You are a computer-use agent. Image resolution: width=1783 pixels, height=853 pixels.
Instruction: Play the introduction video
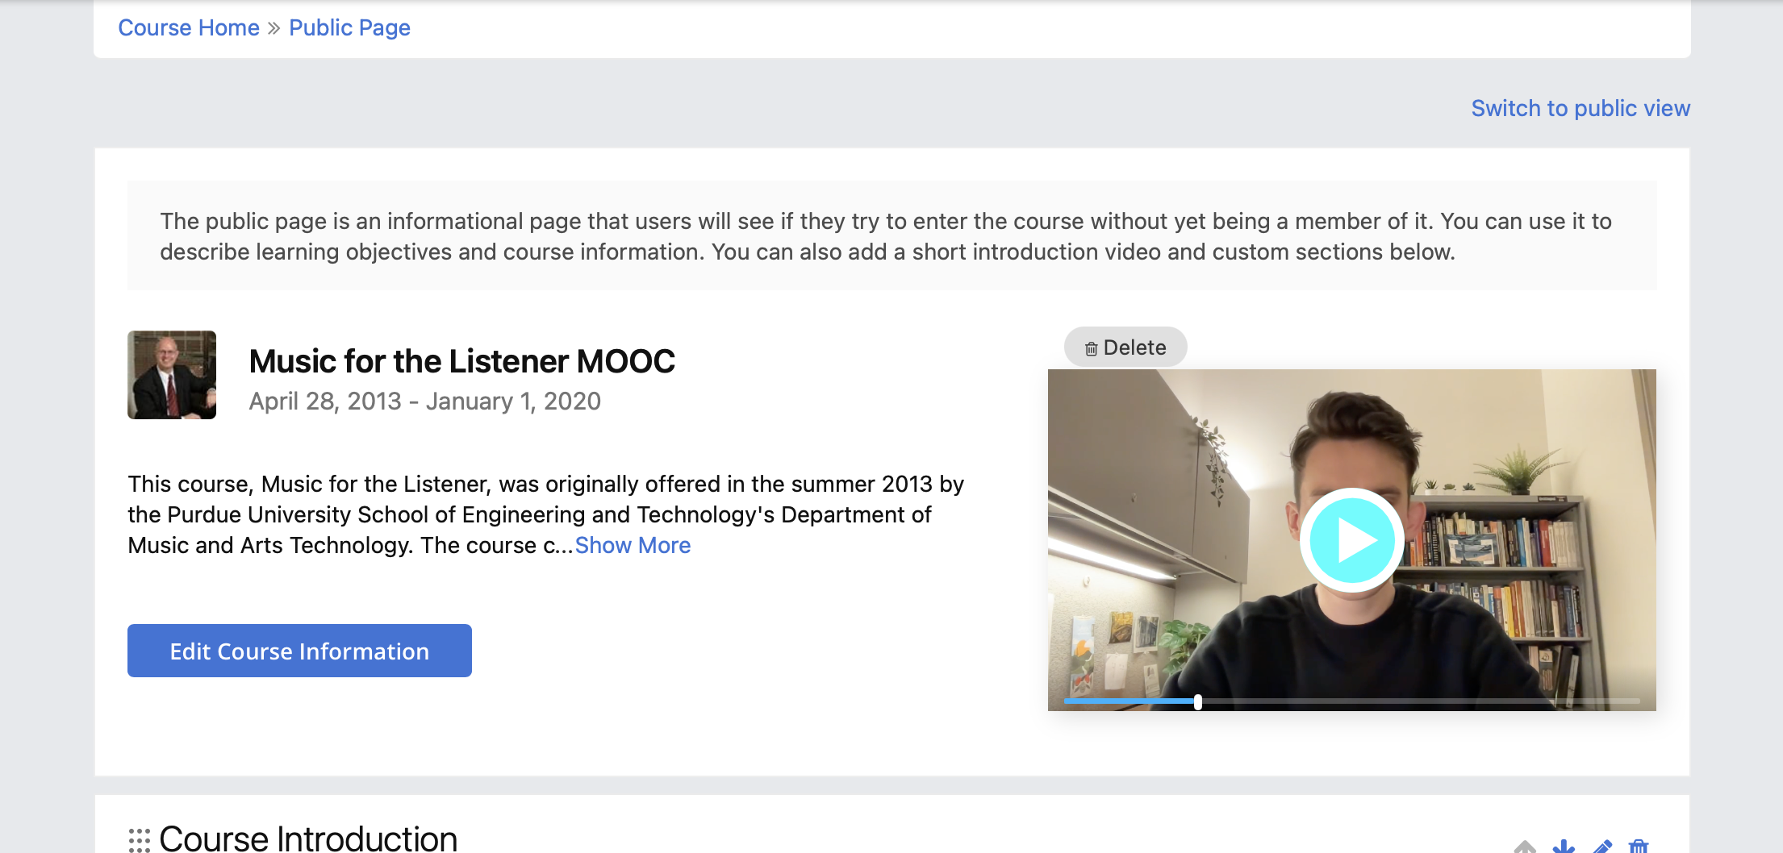pyautogui.click(x=1351, y=539)
